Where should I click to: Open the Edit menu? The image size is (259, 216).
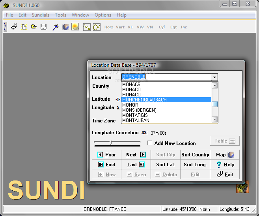pos(22,15)
